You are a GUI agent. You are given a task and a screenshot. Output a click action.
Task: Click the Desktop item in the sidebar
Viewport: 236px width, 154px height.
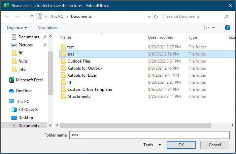coord(26,118)
